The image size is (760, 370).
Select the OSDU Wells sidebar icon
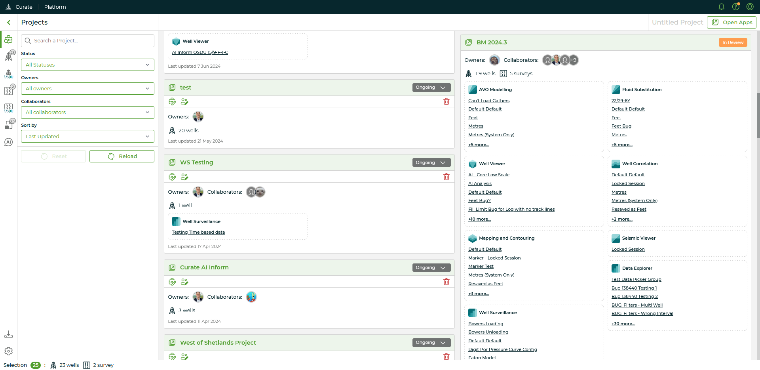pyautogui.click(x=8, y=74)
